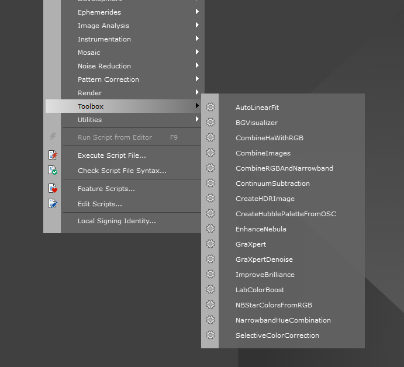The width and height of the screenshot is (404, 367).
Task: Click the gear icon beside CreateHubblePaletteFromOSC
Action: [x=210, y=213]
